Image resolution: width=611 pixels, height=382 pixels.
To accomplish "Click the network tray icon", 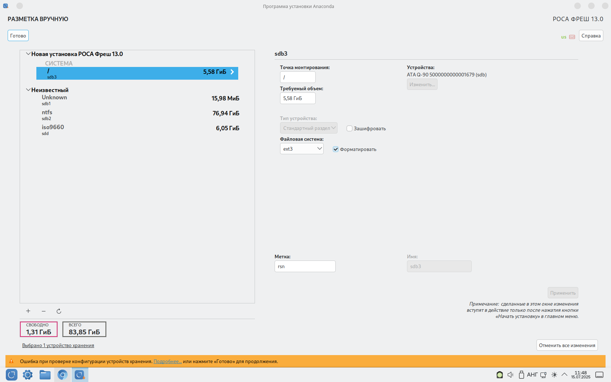I will click(543, 375).
